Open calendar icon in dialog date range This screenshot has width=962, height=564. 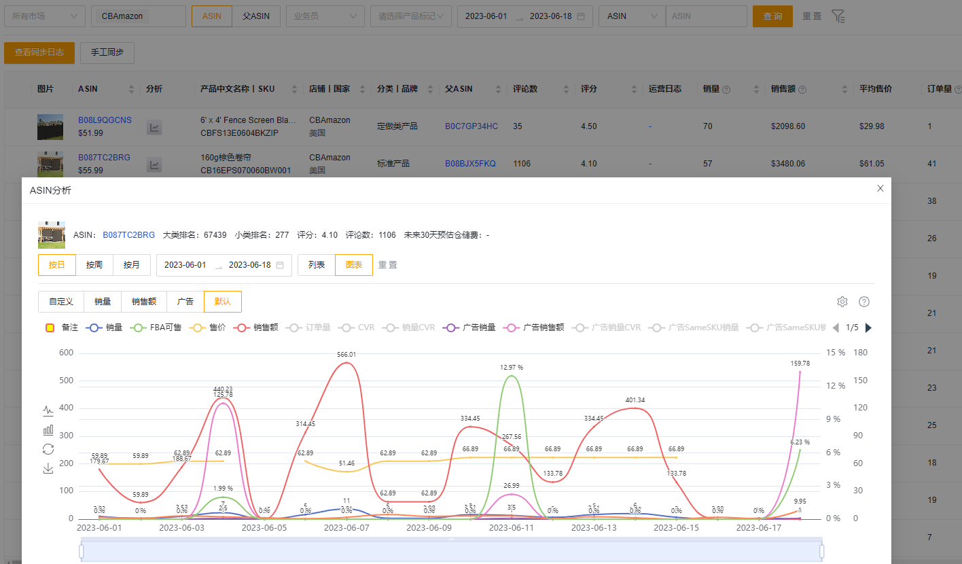pyautogui.click(x=280, y=265)
